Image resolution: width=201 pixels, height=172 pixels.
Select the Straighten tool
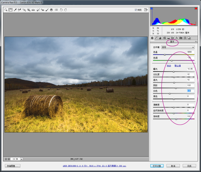33,10
